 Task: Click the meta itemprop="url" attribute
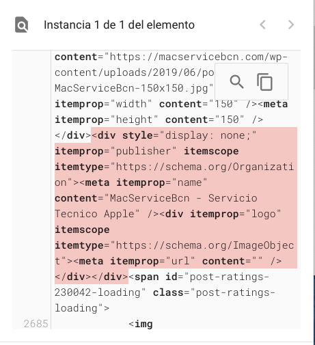point(137,261)
